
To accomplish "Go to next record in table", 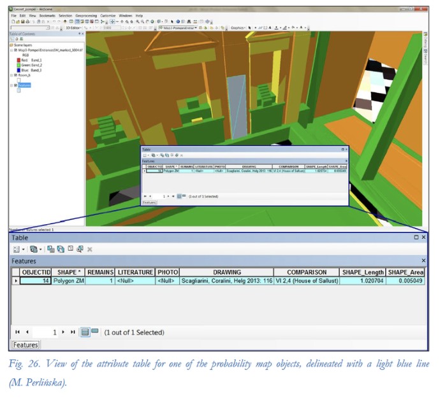I will tap(64, 332).
